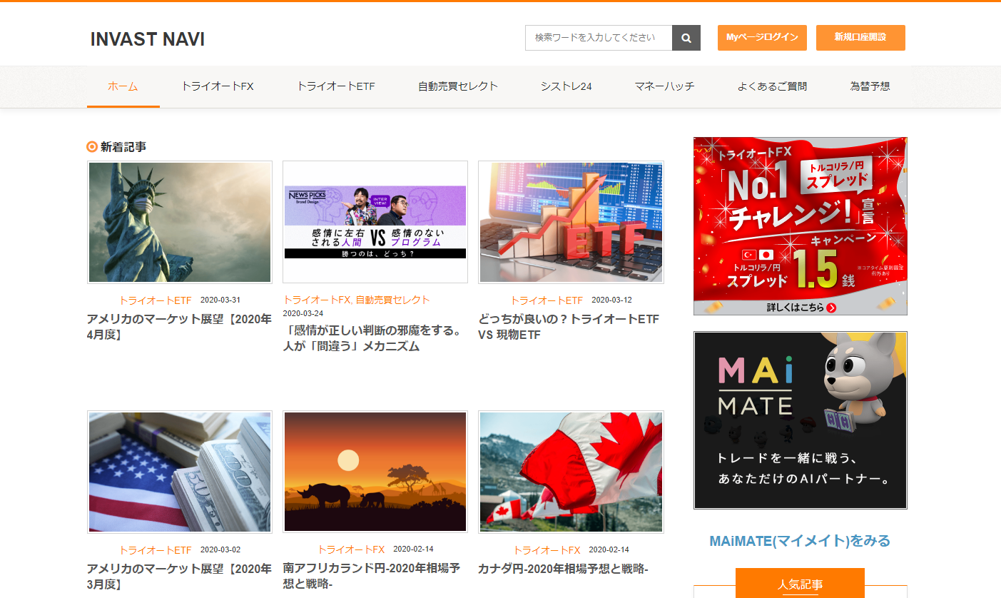The image size is (1001, 598).
Task: Click the MAiMATE(マイメイト)をみる link
Action: (x=800, y=541)
